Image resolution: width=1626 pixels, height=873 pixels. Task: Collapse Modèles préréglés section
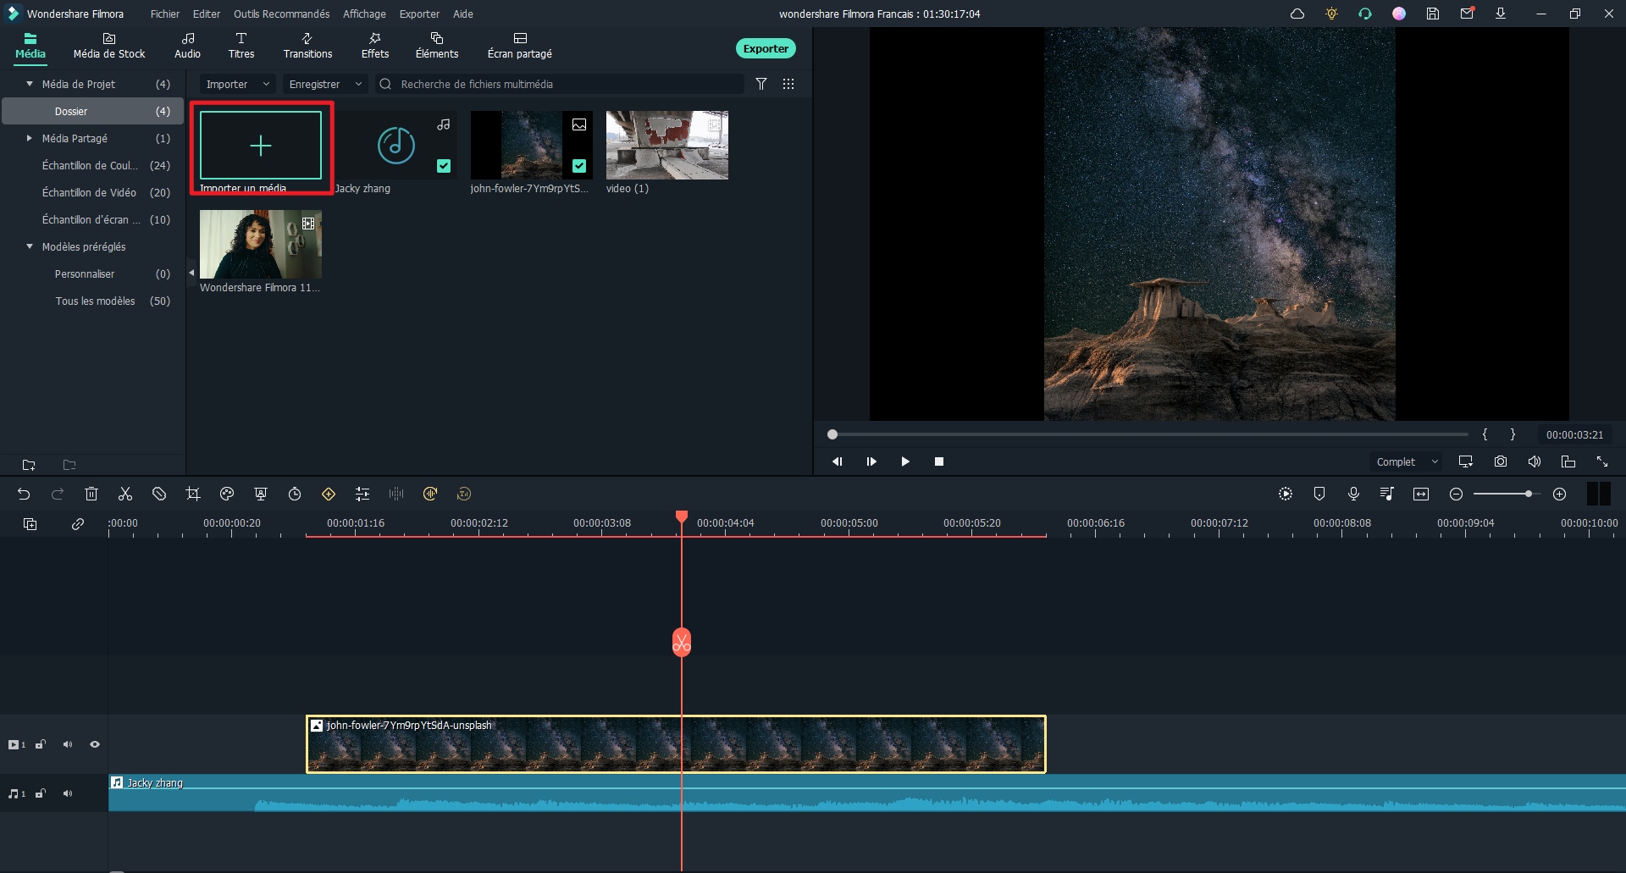(x=30, y=246)
